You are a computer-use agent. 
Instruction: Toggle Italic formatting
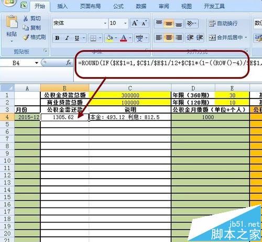pyautogui.click(x=67, y=38)
